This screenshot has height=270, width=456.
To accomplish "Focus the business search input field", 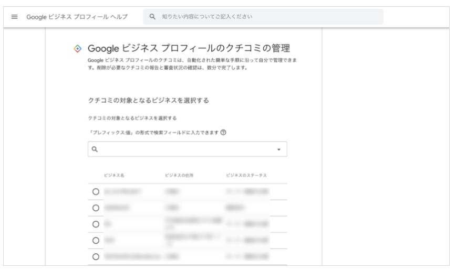I will [187, 149].
